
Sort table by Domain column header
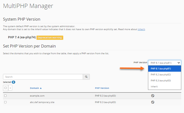(x=36, y=88)
